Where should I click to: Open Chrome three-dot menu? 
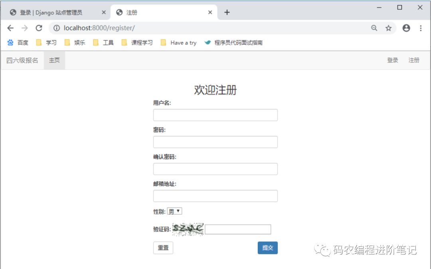421,28
